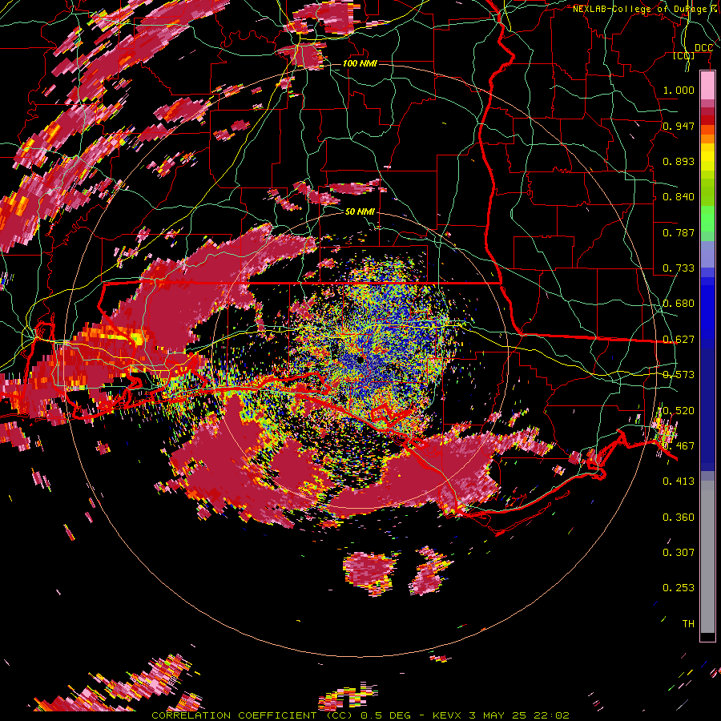Viewport: 721px width, 721px height.
Task: Click the 50 NMI range ring label
Action: pyautogui.click(x=360, y=211)
